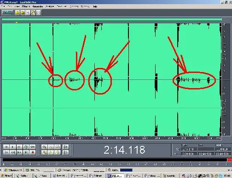
Task: Click the green overview bar above waveform
Action: (111, 19)
